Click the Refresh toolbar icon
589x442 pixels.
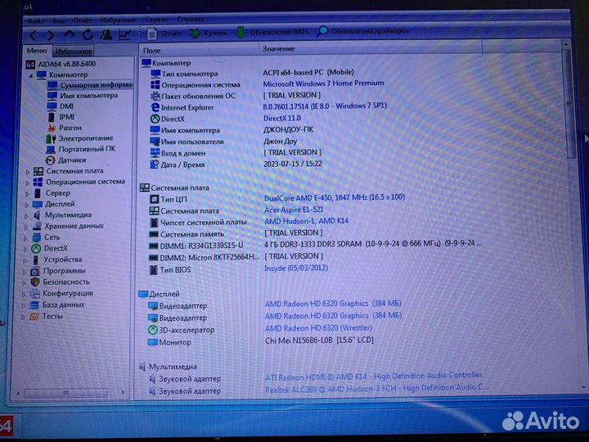(88, 35)
